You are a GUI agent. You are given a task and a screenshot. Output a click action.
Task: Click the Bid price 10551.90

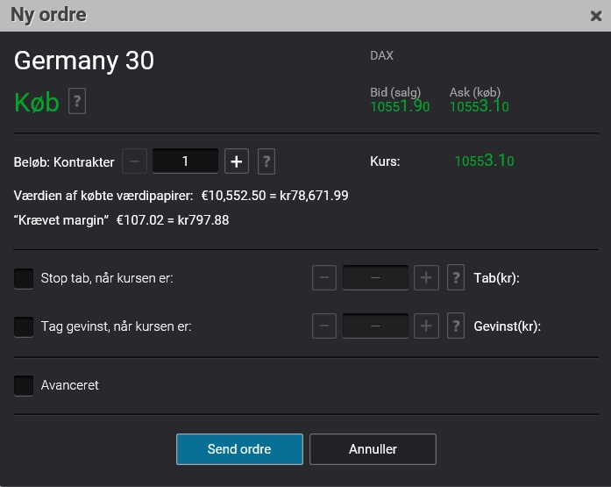click(x=400, y=106)
